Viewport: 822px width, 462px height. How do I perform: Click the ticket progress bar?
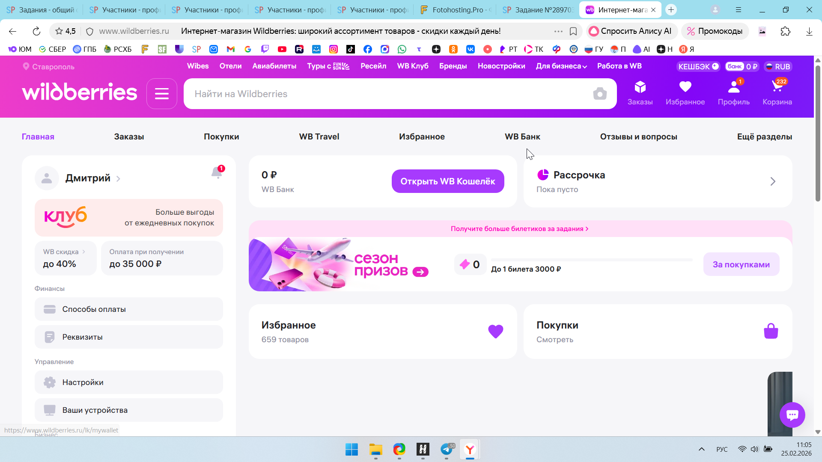coord(591,260)
